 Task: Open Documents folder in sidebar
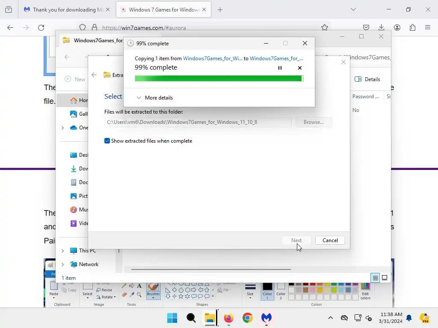(79, 182)
